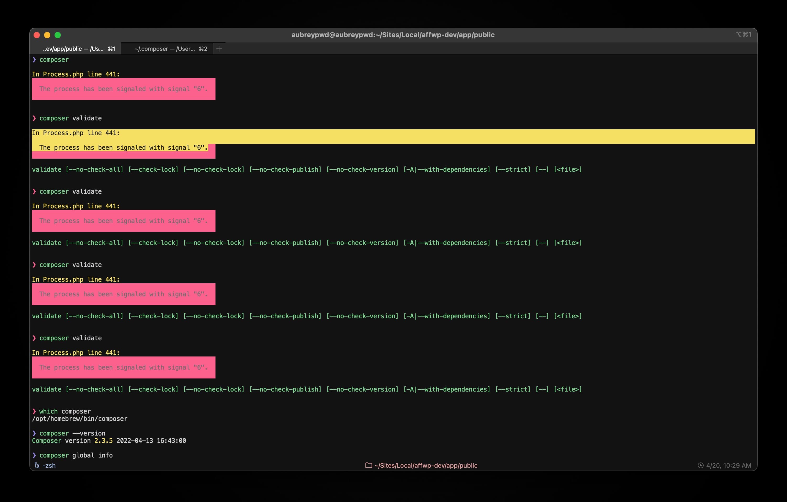Click the yellow highlighted Process.php line
This screenshot has width=787, height=502.
76,133
